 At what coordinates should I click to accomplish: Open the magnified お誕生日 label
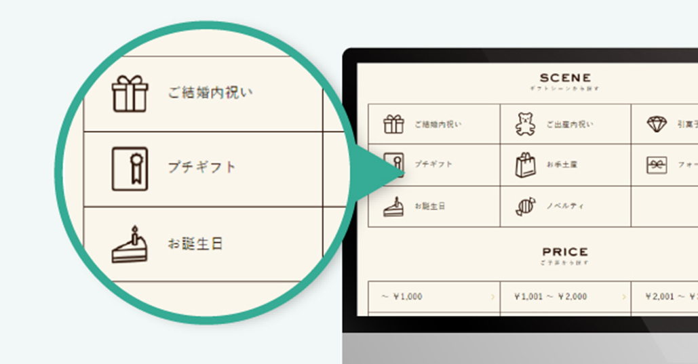pyautogui.click(x=195, y=244)
